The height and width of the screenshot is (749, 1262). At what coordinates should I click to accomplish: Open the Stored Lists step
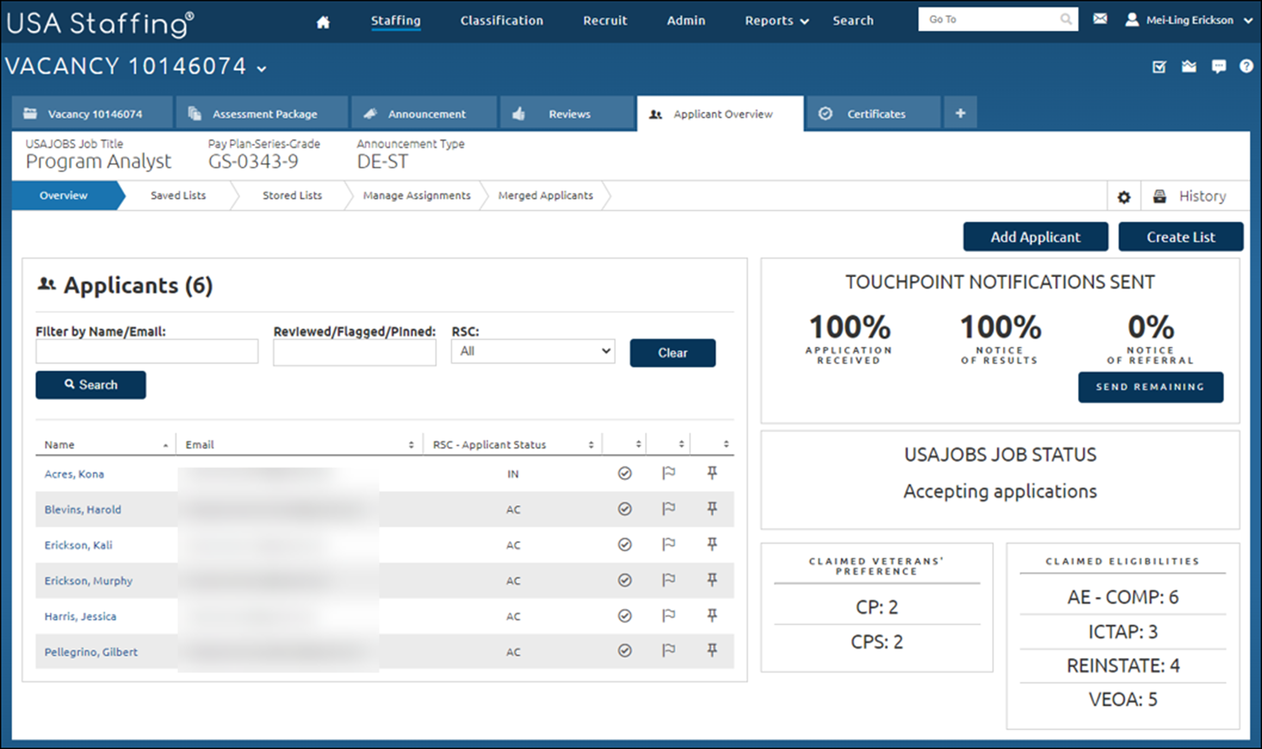point(292,195)
